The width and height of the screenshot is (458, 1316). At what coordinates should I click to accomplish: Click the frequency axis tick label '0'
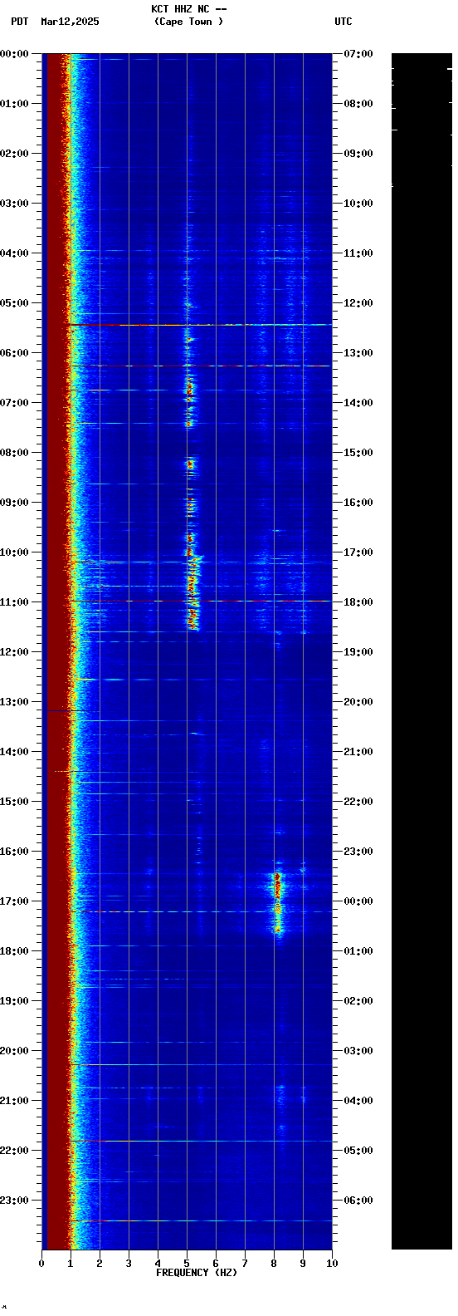pos(41,1264)
